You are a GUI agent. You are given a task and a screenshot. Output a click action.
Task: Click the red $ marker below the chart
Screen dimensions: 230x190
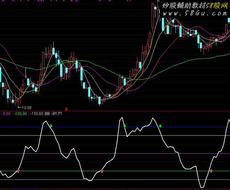tap(66, 109)
